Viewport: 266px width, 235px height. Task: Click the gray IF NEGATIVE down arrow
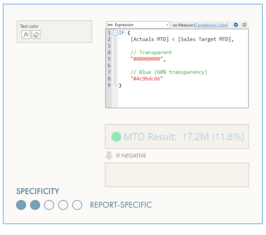point(109,156)
